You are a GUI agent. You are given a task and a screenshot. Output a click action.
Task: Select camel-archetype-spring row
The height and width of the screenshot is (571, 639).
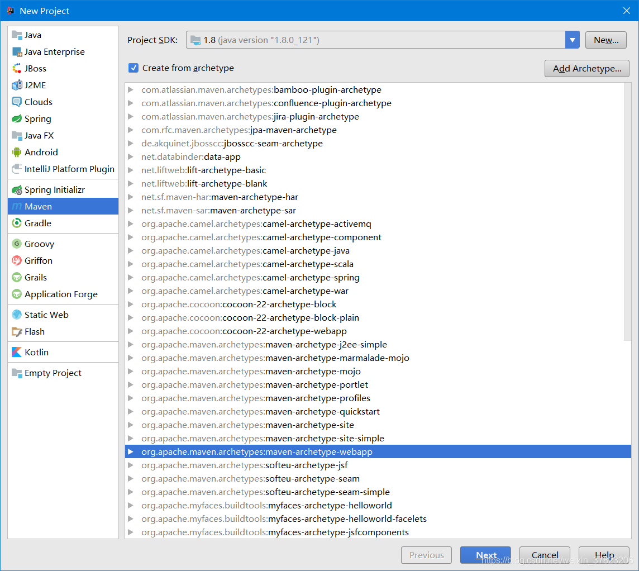(x=378, y=278)
